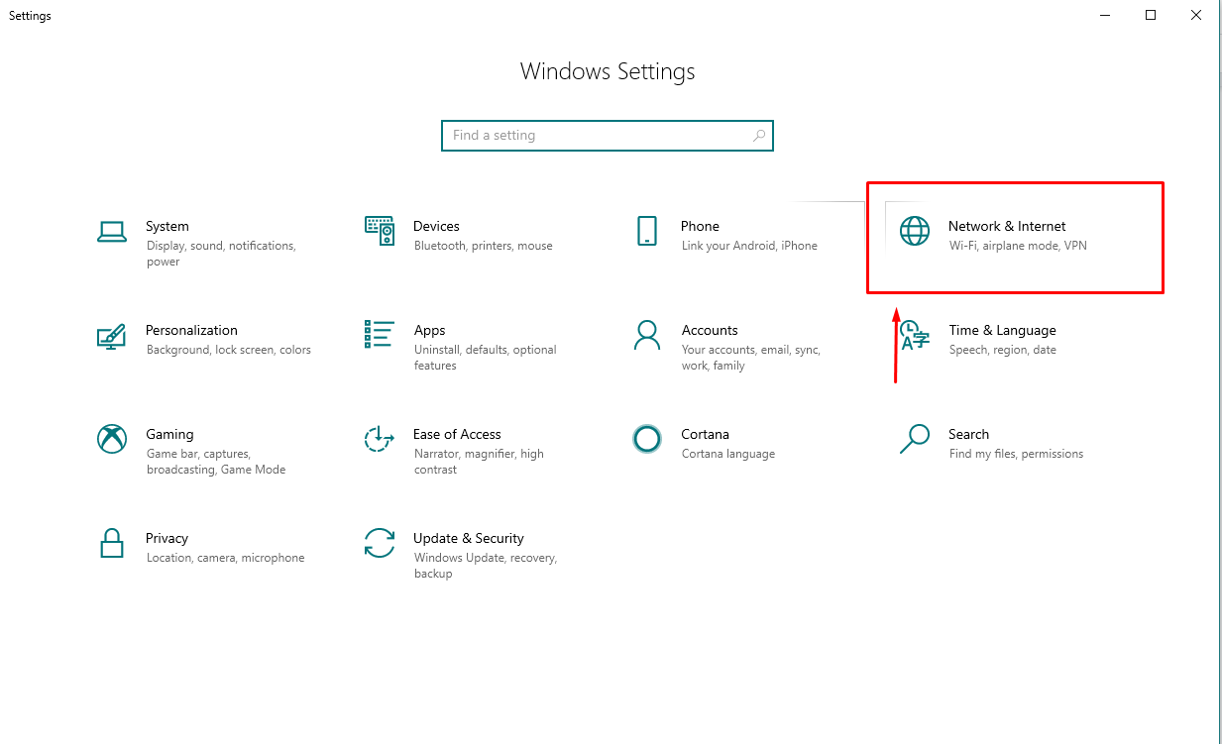Click the Cortana circle icon

click(646, 439)
